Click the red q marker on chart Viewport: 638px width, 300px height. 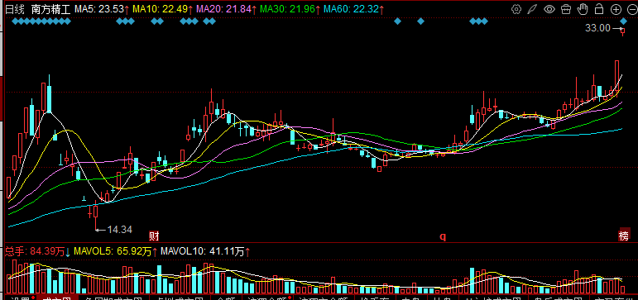(442, 236)
